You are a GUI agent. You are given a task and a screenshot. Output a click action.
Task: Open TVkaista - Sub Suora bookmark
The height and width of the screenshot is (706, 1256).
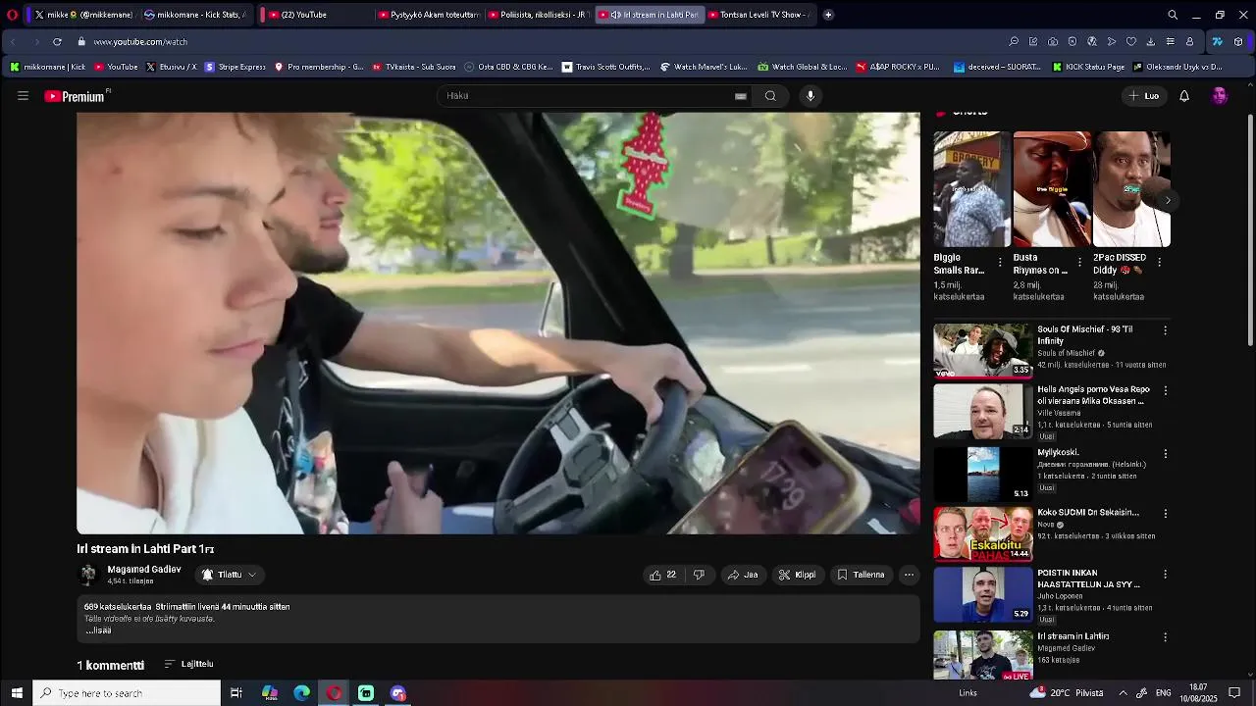[412, 67]
